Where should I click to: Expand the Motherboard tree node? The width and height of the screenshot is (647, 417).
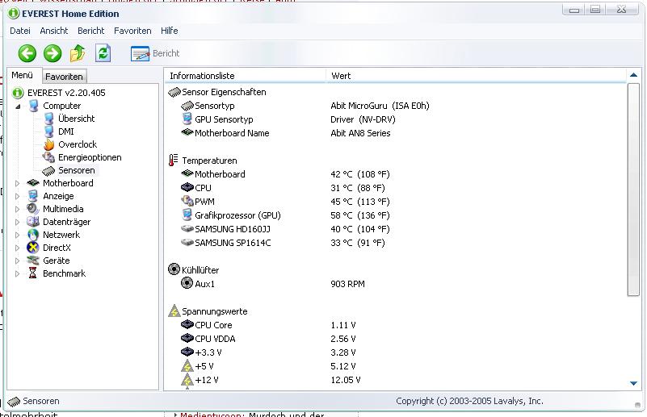pos(17,183)
